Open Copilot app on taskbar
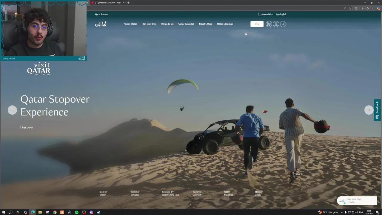382x215 pixels. 25,212
